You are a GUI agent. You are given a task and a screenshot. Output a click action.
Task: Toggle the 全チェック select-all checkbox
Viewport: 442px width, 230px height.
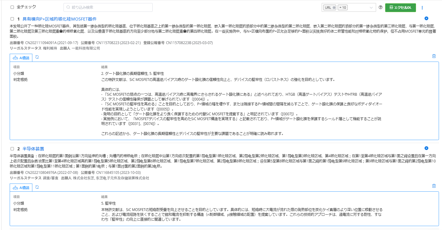coord(12,7)
